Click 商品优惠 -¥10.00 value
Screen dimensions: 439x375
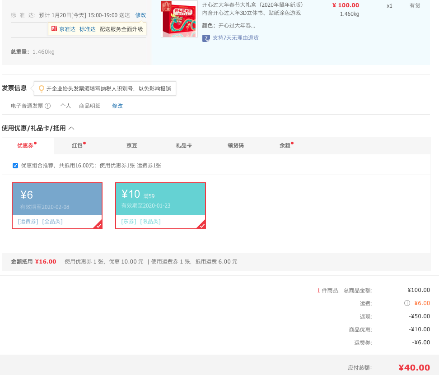click(x=419, y=329)
